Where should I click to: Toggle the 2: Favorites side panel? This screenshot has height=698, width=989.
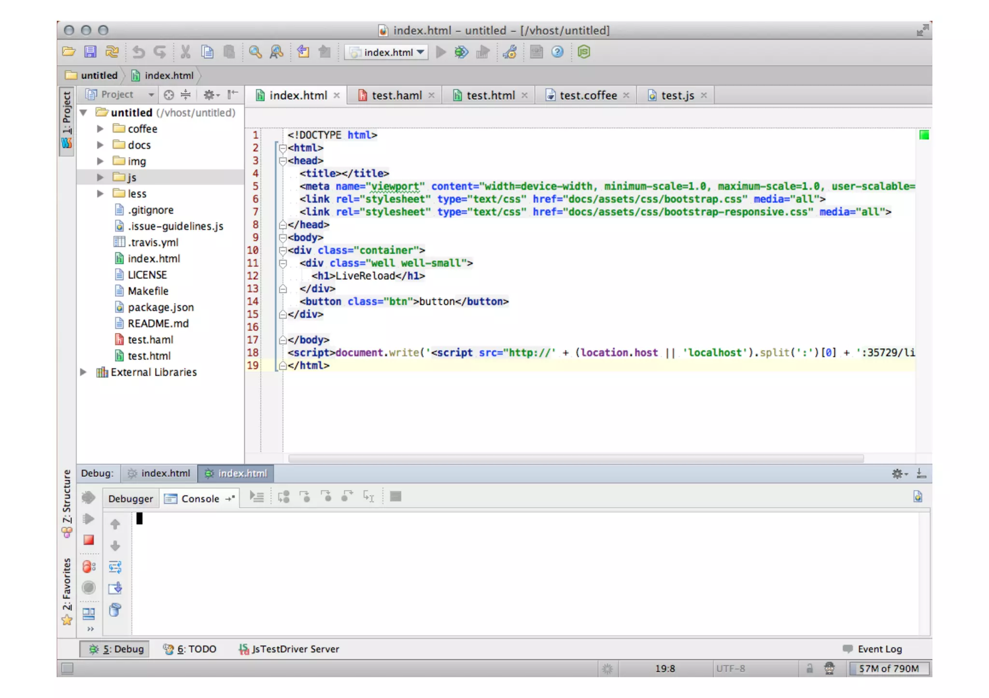point(67,591)
